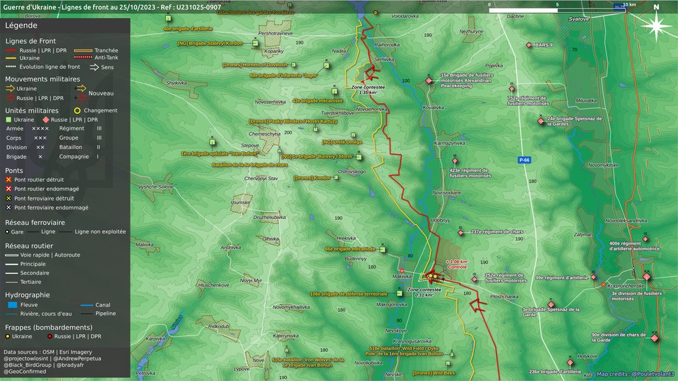The width and height of the screenshot is (678, 381).
Task: Click the 'Mouvements militaires' legend heading
Action: (x=42, y=79)
